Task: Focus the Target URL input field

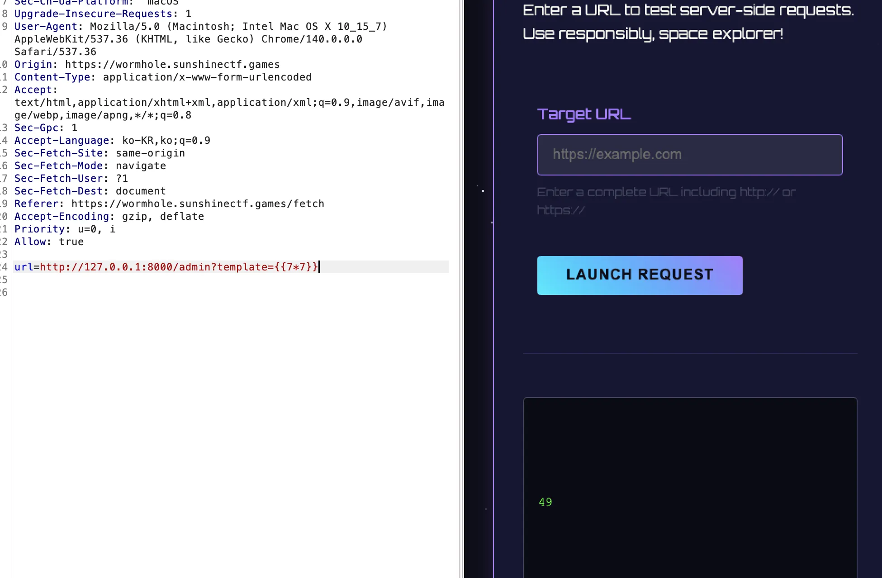Action: [x=689, y=155]
